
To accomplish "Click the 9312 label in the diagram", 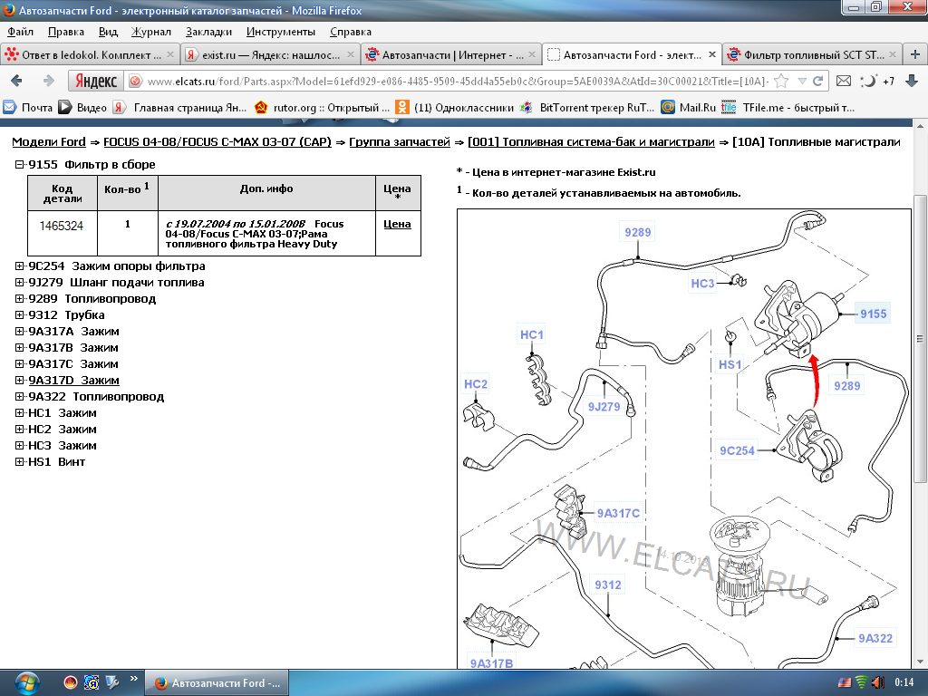I will pyautogui.click(x=608, y=585).
